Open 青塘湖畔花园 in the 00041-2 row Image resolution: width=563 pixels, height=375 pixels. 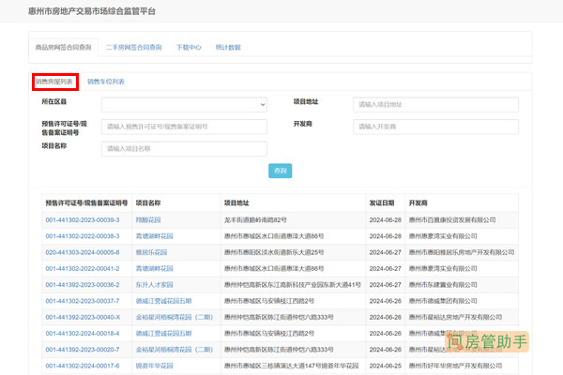click(155, 268)
